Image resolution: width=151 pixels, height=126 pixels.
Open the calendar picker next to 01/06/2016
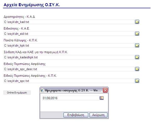pyautogui.click(x=102, y=98)
